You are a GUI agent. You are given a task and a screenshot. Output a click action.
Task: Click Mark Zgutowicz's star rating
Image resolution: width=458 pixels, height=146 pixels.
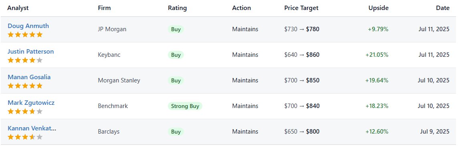click(x=25, y=112)
